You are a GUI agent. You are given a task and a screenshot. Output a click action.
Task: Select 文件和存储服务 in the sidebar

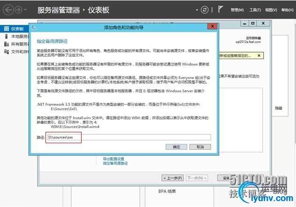click(20, 52)
